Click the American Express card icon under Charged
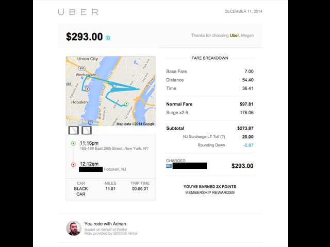This screenshot has width=330, height=247. 169,166
